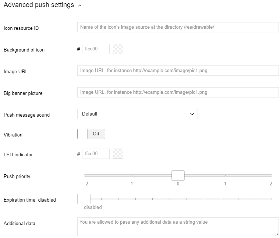The image size is (280, 238).
Task: Collapse the Advanced push settings section
Action: point(80,6)
